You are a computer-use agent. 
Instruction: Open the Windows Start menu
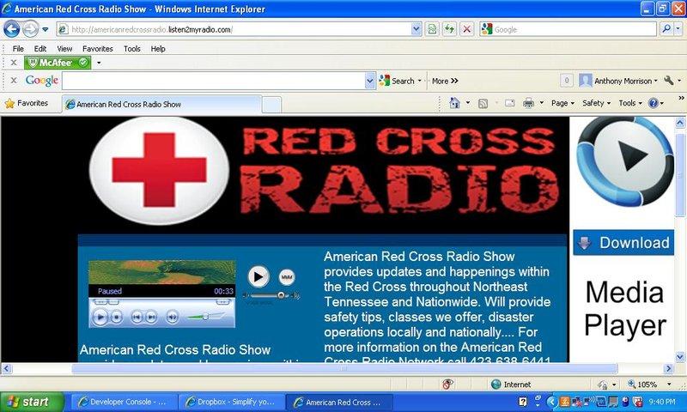click(32, 402)
